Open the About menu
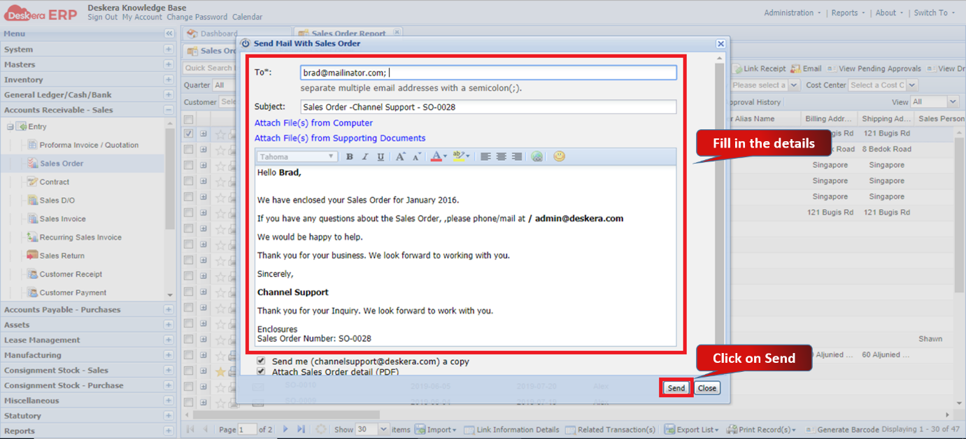The image size is (966, 439). tap(890, 13)
